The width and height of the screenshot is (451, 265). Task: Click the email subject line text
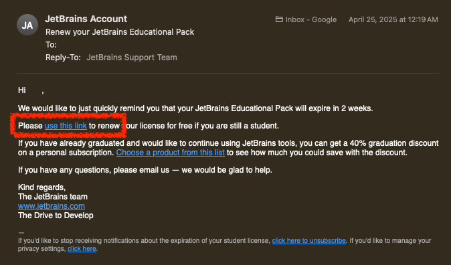(x=120, y=32)
